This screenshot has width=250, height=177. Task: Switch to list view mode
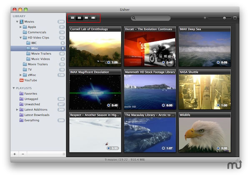(72, 18)
